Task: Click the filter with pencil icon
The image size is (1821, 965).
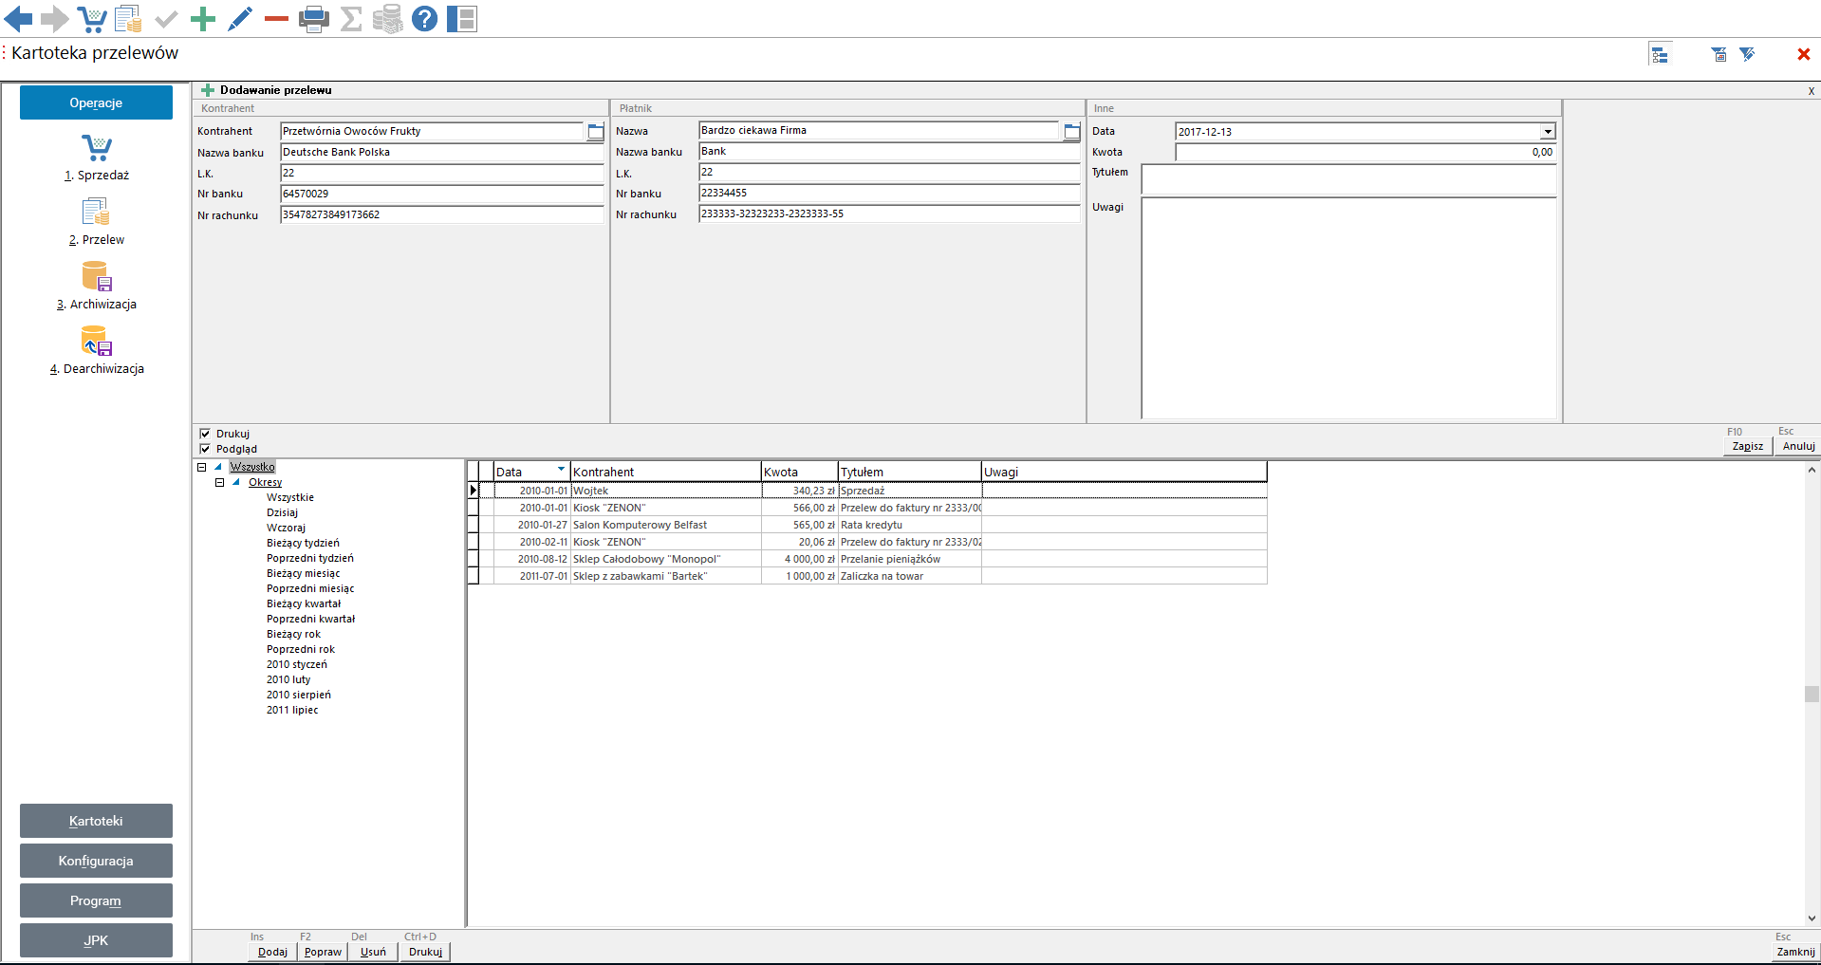Action: pyautogui.click(x=1747, y=55)
